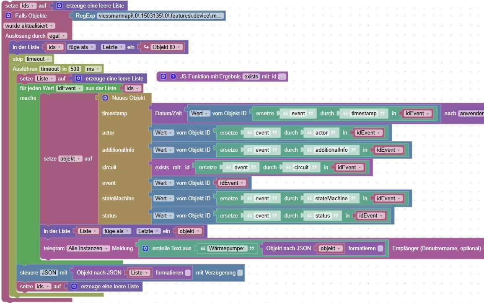Image resolution: width=484 pixels, height=303 pixels.
Task: Open 'egal' dropdown next to Auslösung durch
Action: tap(57, 36)
